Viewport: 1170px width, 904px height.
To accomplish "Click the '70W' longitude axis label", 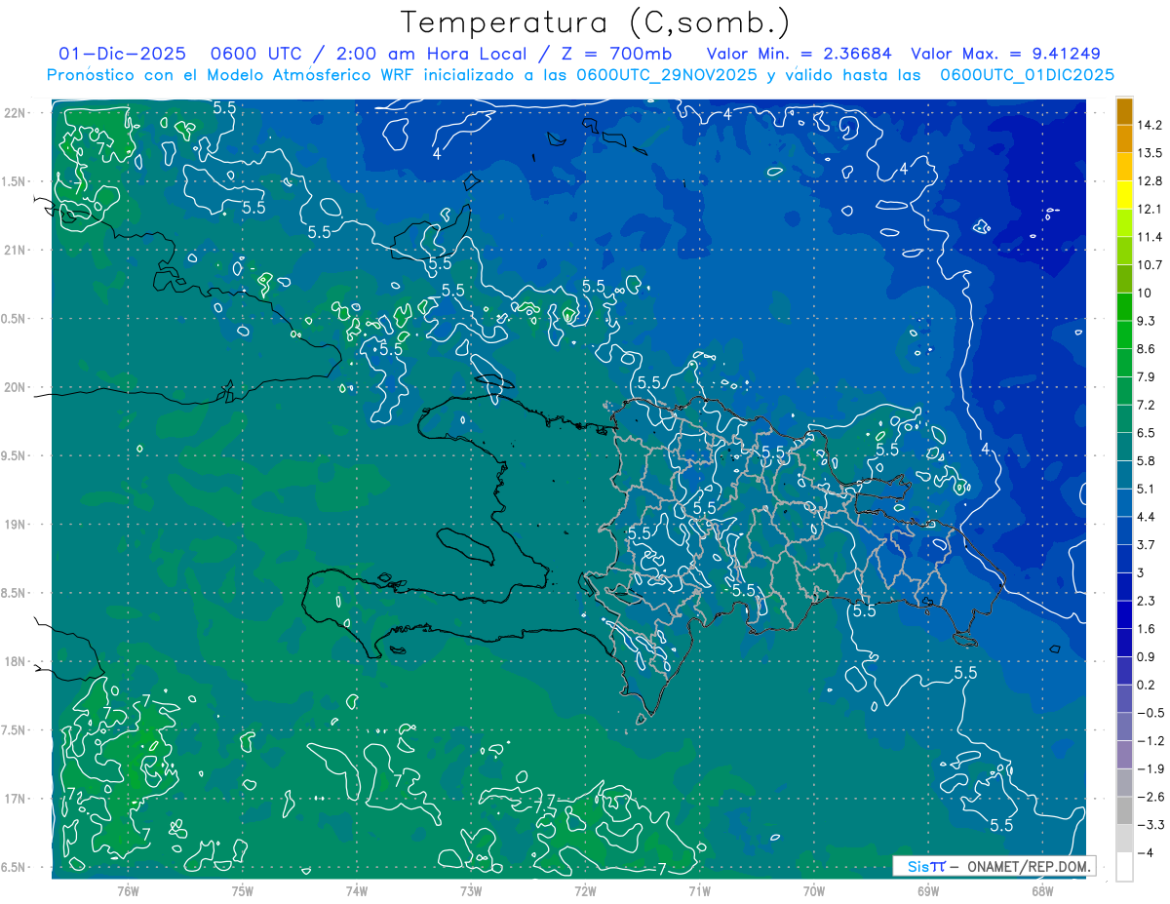I will point(814,891).
